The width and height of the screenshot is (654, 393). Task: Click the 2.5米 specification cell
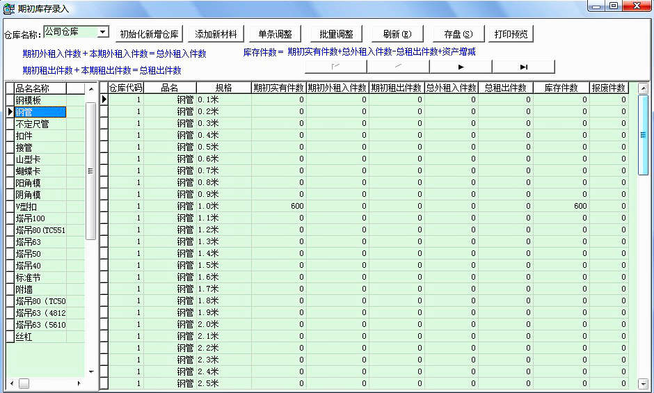[223, 383]
